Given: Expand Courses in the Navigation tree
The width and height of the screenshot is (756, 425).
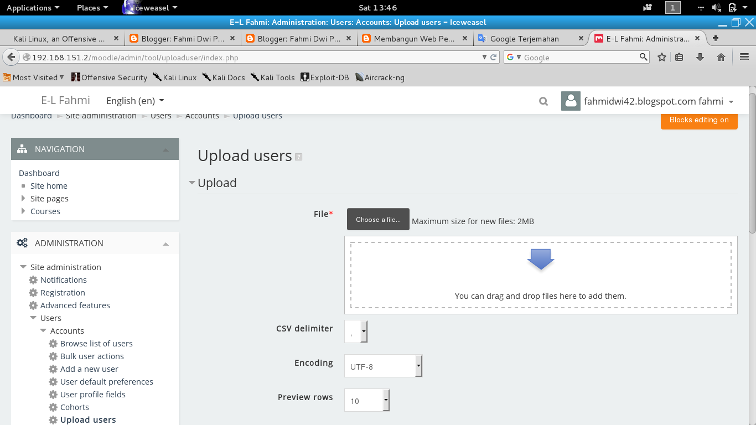Looking at the screenshot, I should click(x=22, y=211).
